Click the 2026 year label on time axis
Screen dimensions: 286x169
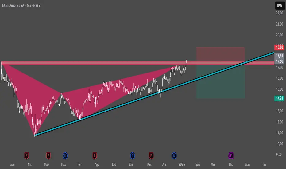182,164
